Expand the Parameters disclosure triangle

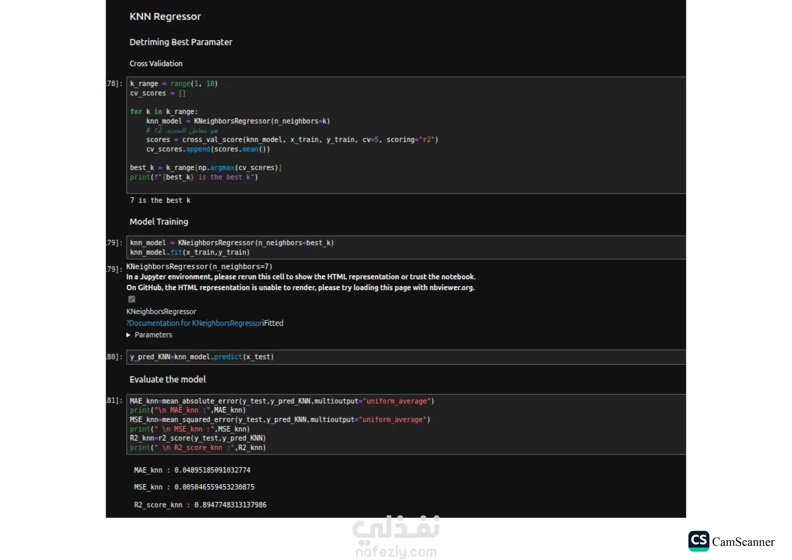[128, 335]
